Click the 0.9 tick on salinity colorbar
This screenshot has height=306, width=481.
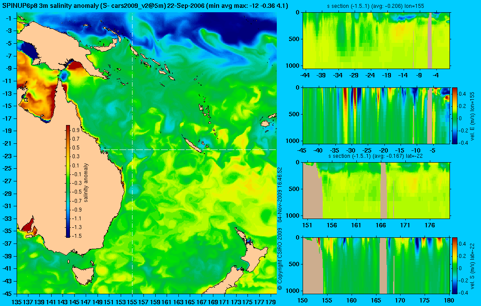[x=76, y=130]
